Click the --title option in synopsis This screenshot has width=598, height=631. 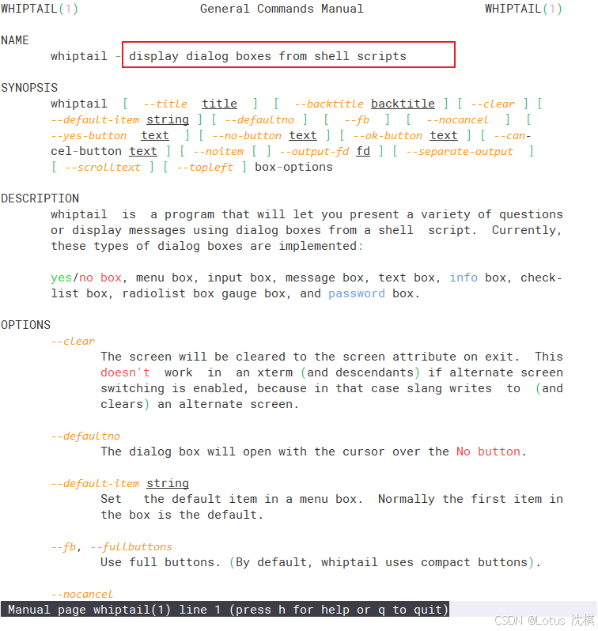pyautogui.click(x=165, y=104)
